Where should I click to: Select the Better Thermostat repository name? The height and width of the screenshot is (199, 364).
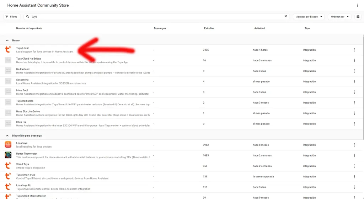(26, 154)
